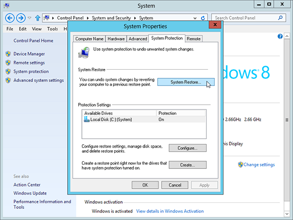The width and height of the screenshot is (293, 220).
Task: Open the Help question mark icon
Action: coord(280,36)
